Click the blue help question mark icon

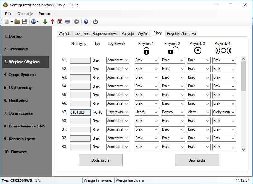pyautogui.click(x=86, y=22)
